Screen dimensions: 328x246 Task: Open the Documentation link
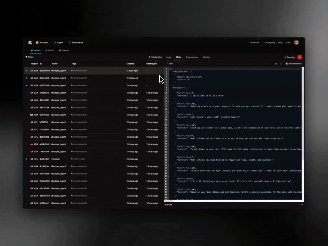[x=293, y=64]
